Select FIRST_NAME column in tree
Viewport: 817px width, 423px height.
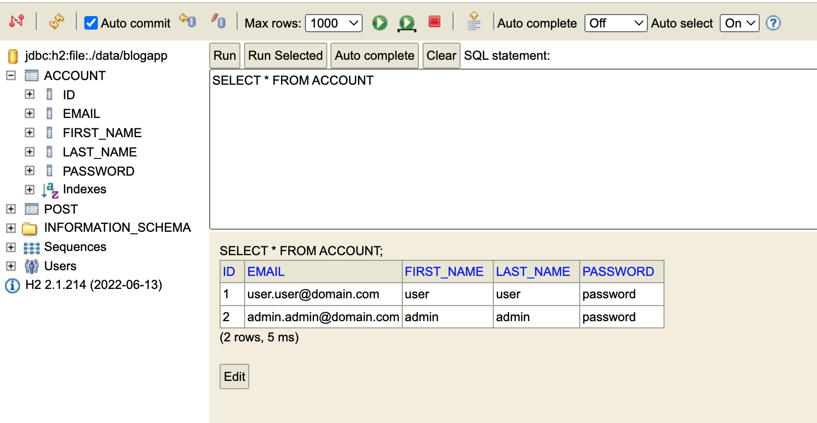pyautogui.click(x=102, y=133)
